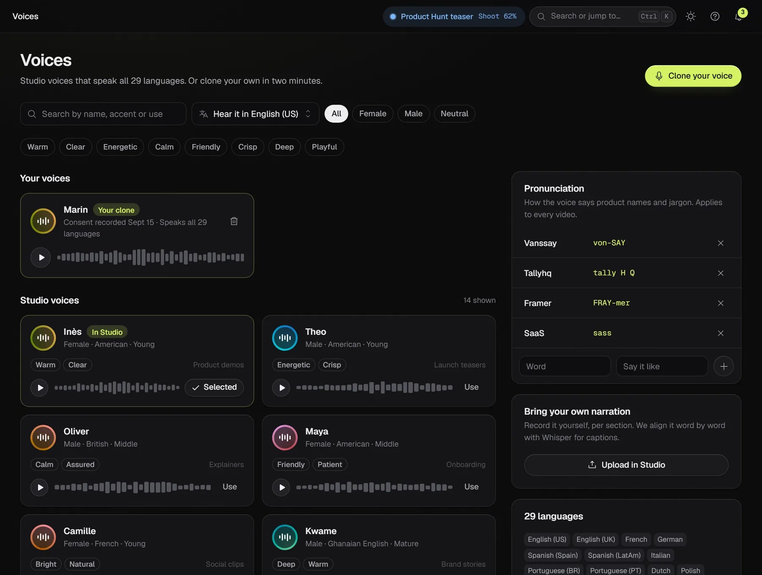Click the Theo voice avatar icon
762x575 pixels.
click(285, 337)
